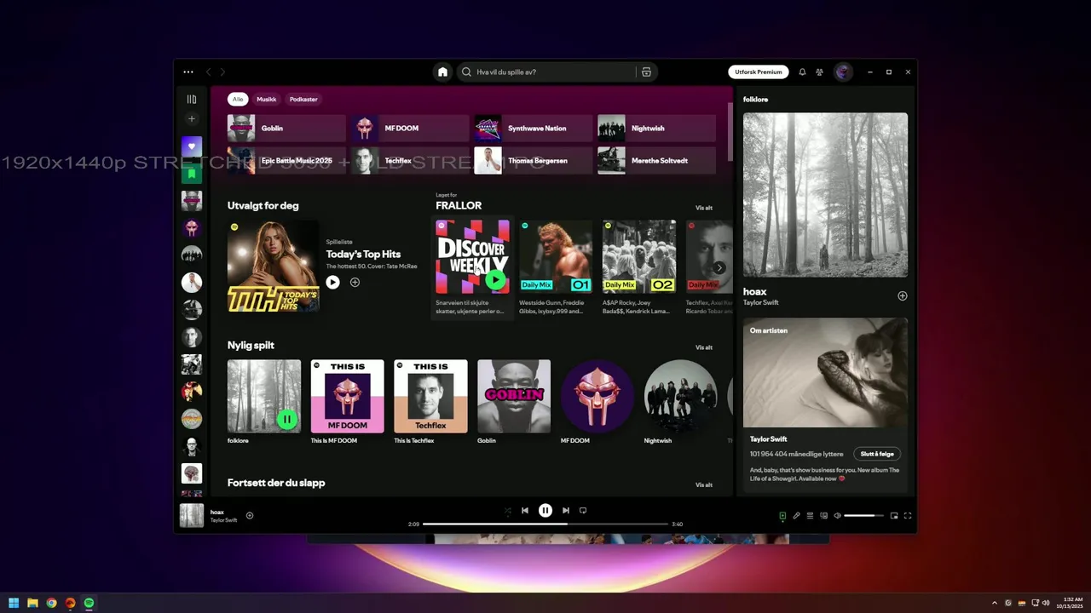Open the notifications bell
The image size is (1091, 613).
pos(802,72)
